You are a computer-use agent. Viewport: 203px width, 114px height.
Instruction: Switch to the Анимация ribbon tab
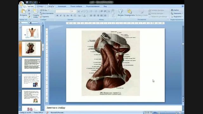pos(62,6)
